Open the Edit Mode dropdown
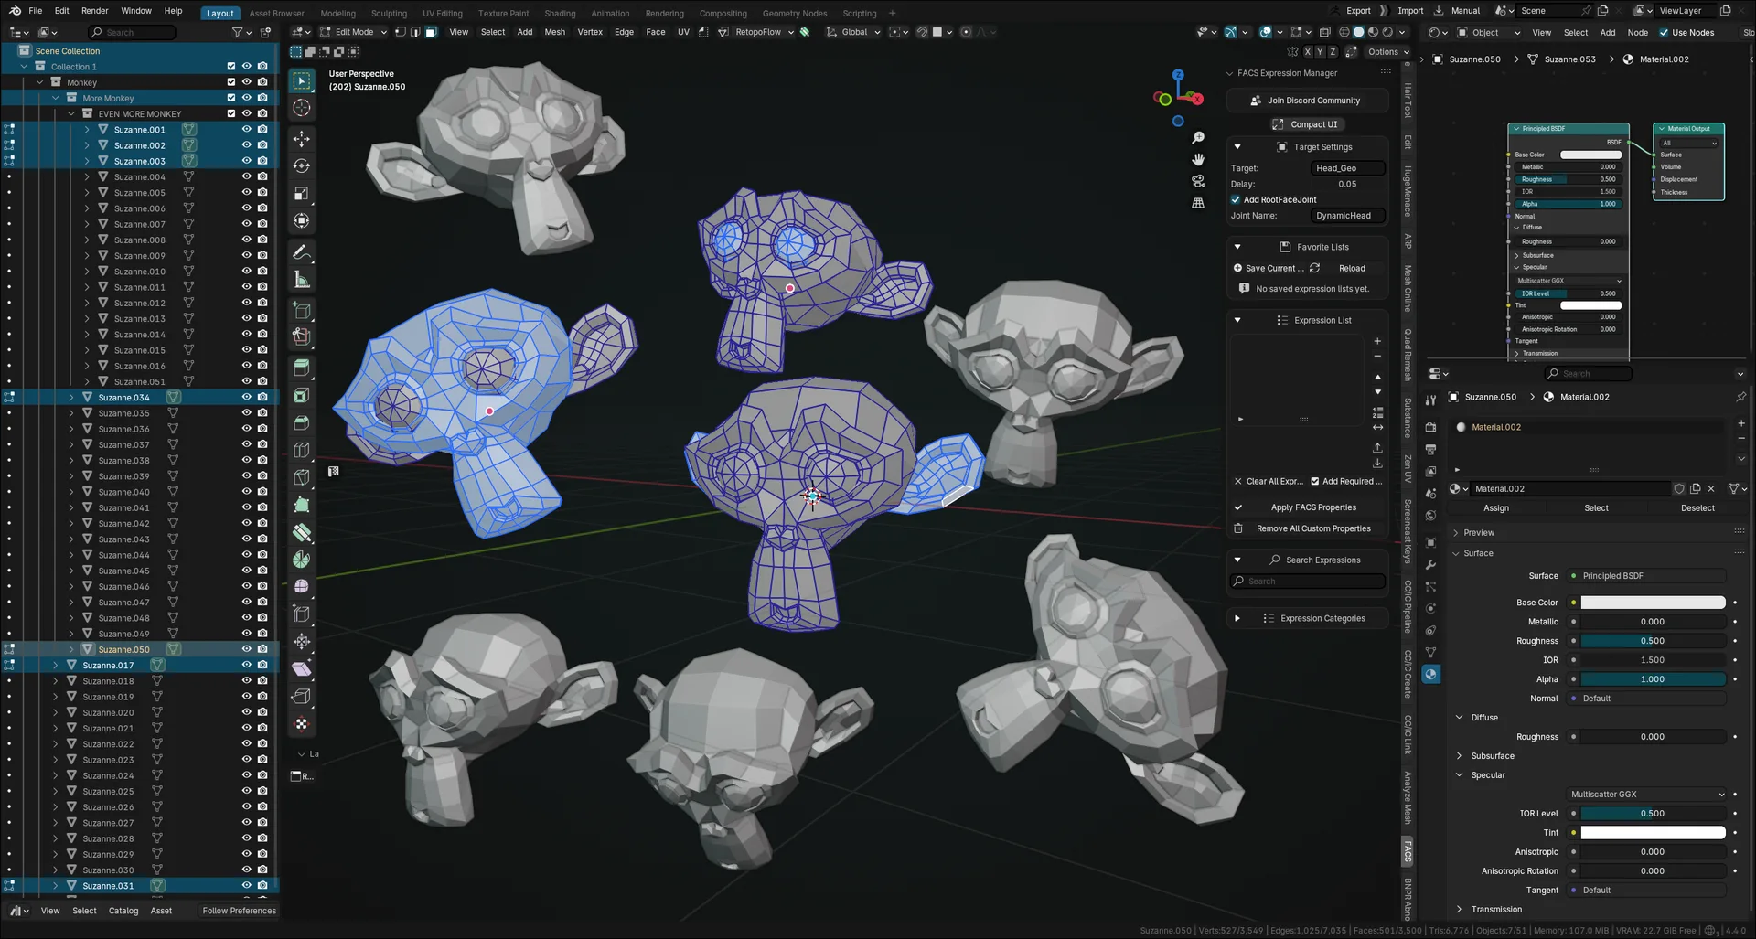 pos(353,32)
